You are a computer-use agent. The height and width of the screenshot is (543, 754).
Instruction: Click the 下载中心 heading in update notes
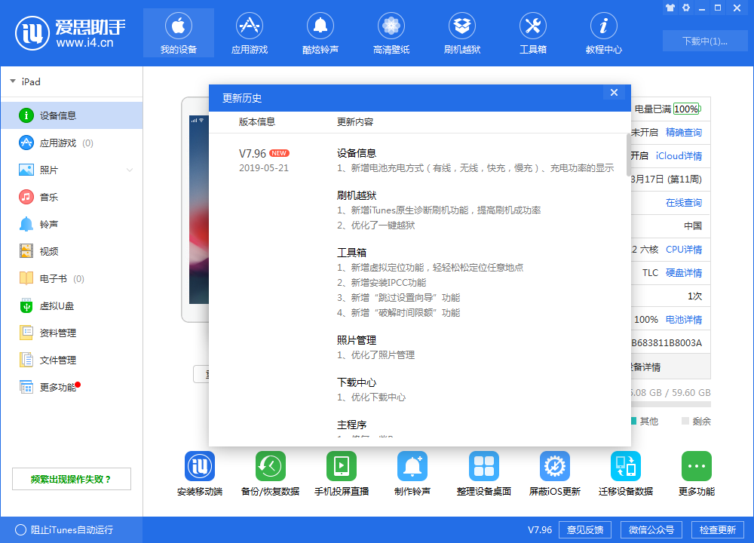(x=357, y=382)
